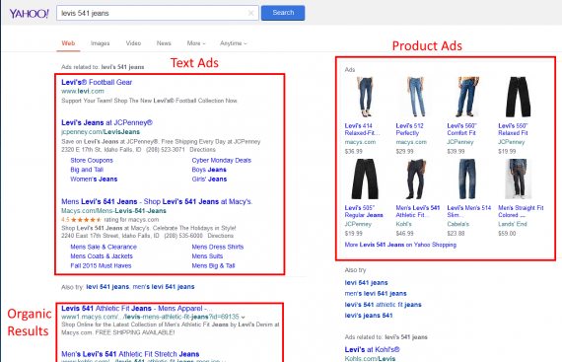Viewport: 562px width, 362px height.
Task: Switch to the Images tab
Action: [x=100, y=43]
